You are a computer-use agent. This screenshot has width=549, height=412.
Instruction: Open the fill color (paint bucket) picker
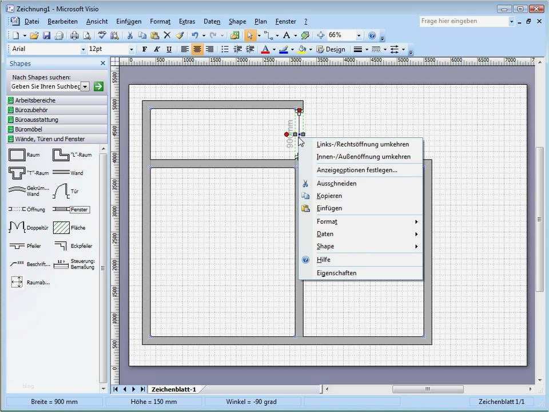pos(302,49)
